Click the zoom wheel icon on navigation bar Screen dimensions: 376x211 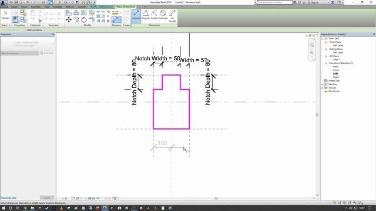point(312,45)
